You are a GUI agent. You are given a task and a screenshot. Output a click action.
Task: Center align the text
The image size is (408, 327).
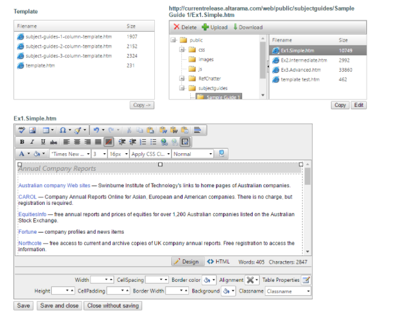point(77,142)
